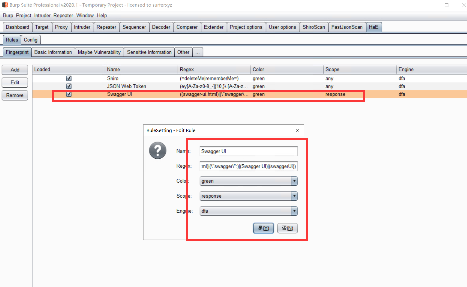Image resolution: width=467 pixels, height=287 pixels.
Task: Open the Burp menu
Action: tap(8, 16)
